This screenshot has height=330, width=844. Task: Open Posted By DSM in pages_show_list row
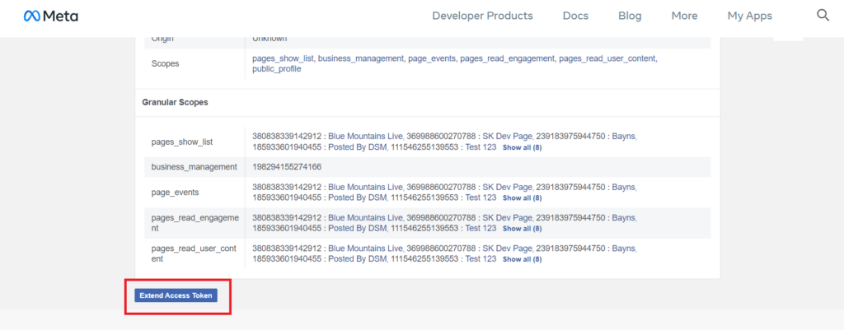pyautogui.click(x=358, y=146)
